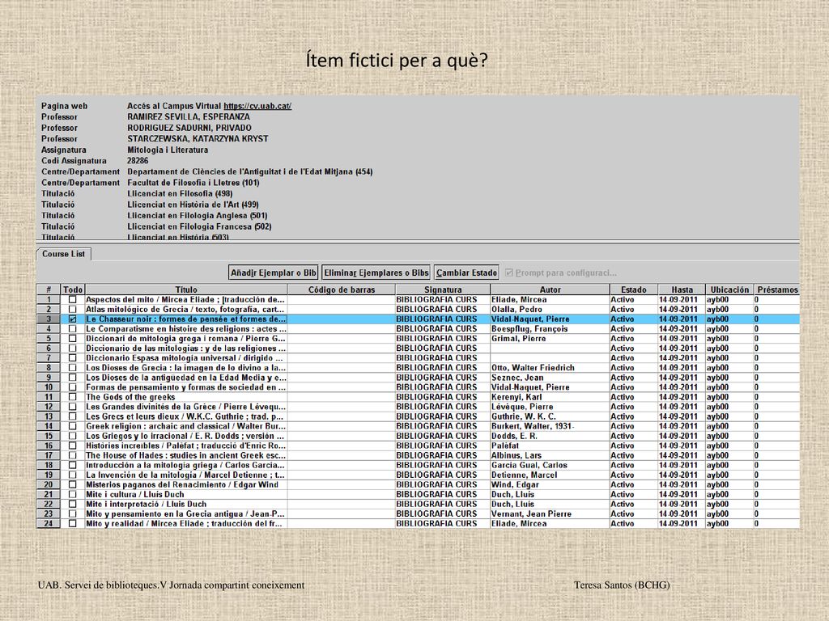Toggle the Prompt para configuraci... checkbox

509,273
